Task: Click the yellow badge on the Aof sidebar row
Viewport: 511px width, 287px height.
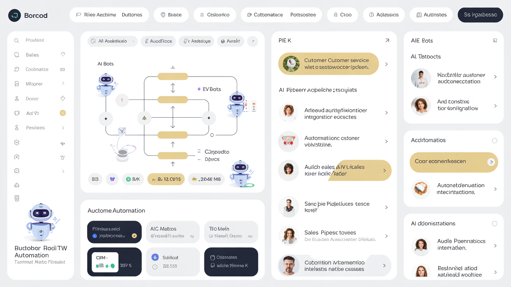Action: (x=63, y=113)
